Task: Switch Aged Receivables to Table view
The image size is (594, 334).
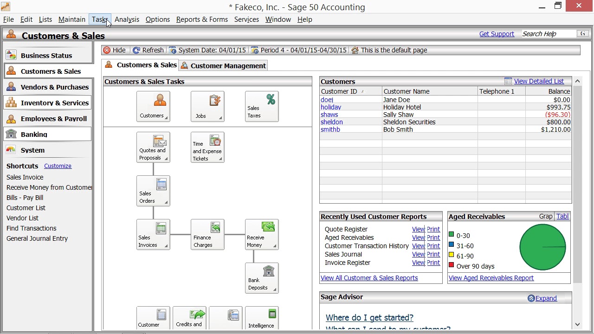Action: pyautogui.click(x=562, y=216)
